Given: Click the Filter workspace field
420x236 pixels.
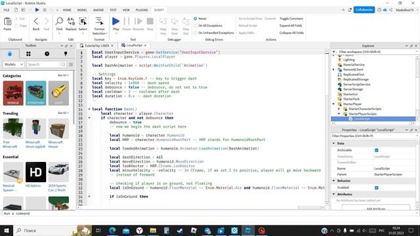Looking at the screenshot, I should [x=375, y=52].
